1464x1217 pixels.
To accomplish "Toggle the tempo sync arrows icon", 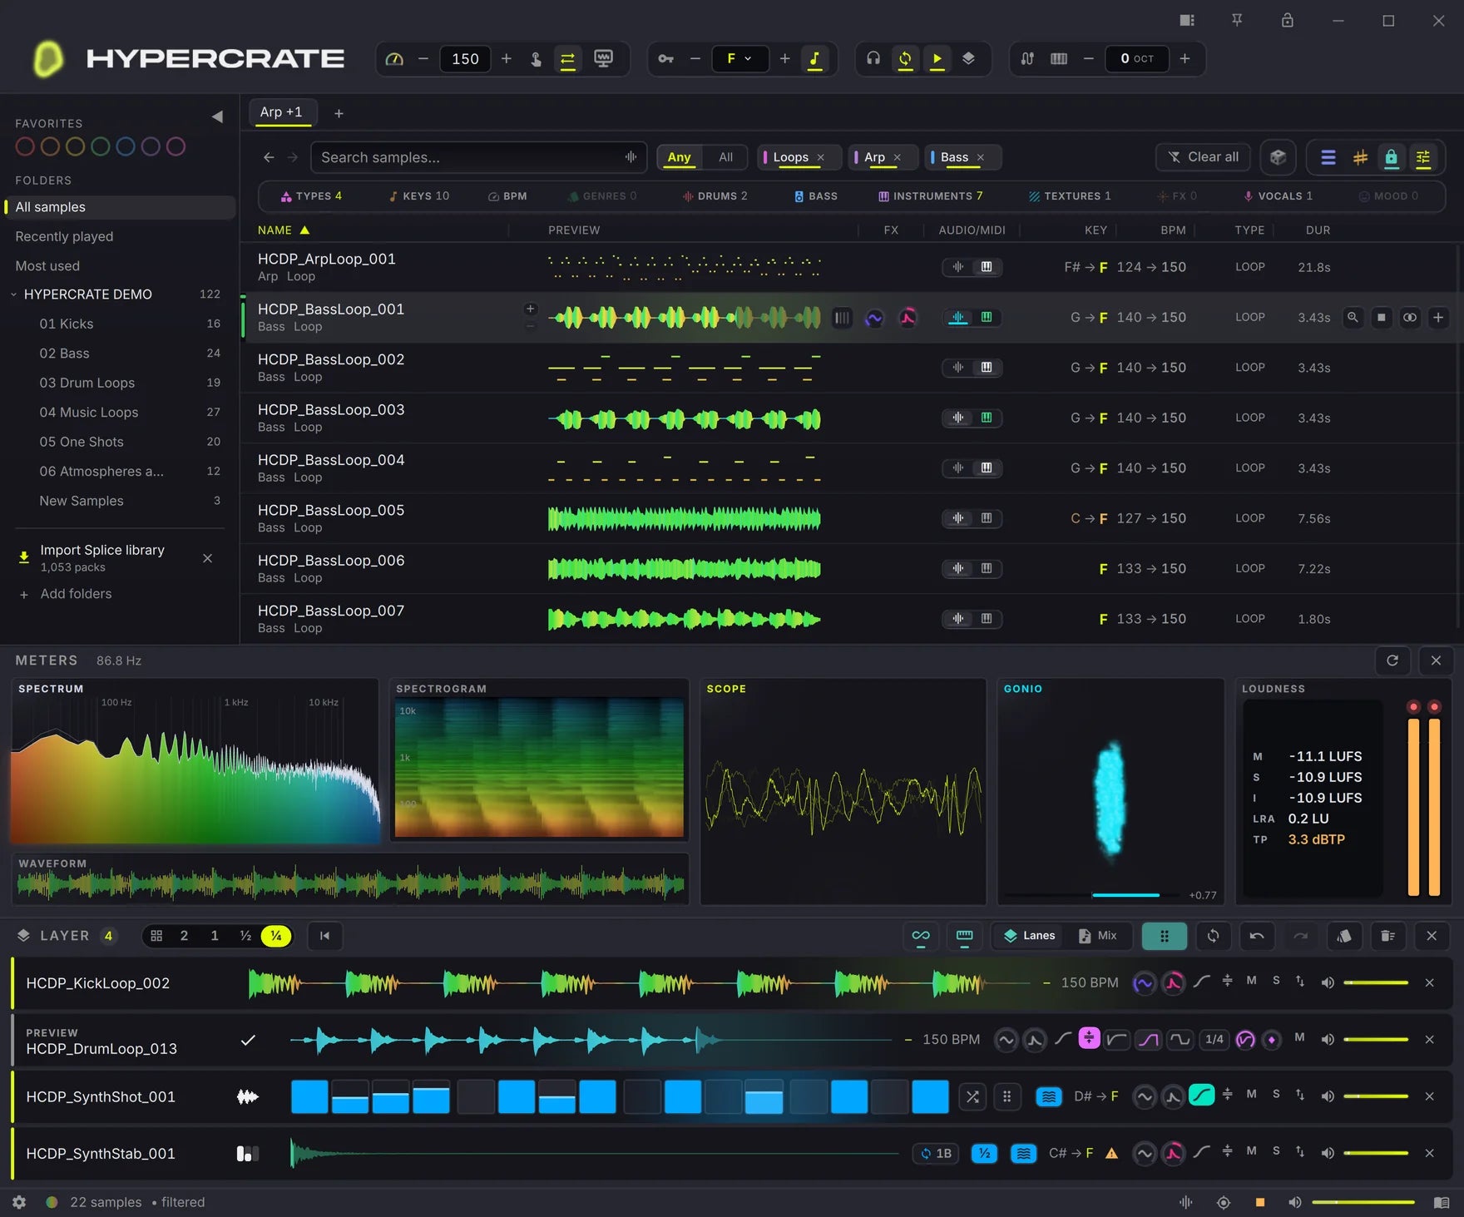I will (x=567, y=59).
